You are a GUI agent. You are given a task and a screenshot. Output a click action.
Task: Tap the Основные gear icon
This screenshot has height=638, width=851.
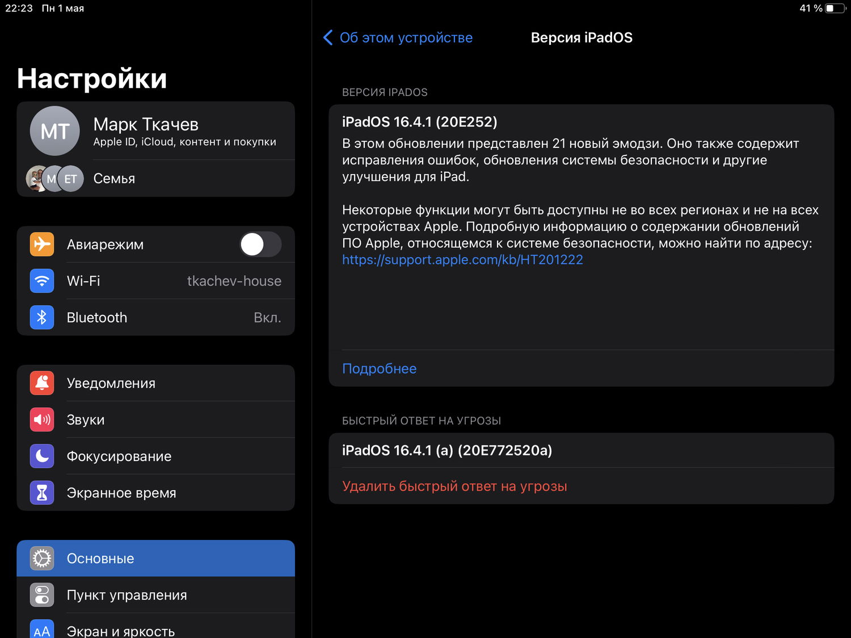pos(42,559)
